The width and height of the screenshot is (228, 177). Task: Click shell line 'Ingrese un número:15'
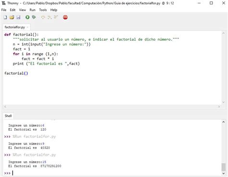point(27,162)
